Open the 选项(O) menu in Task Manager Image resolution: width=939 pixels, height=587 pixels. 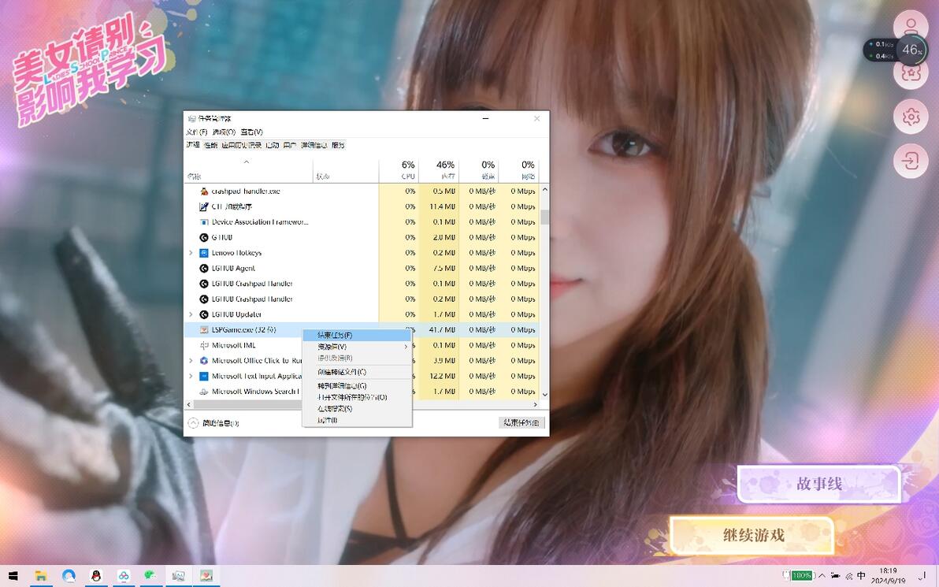coord(224,132)
